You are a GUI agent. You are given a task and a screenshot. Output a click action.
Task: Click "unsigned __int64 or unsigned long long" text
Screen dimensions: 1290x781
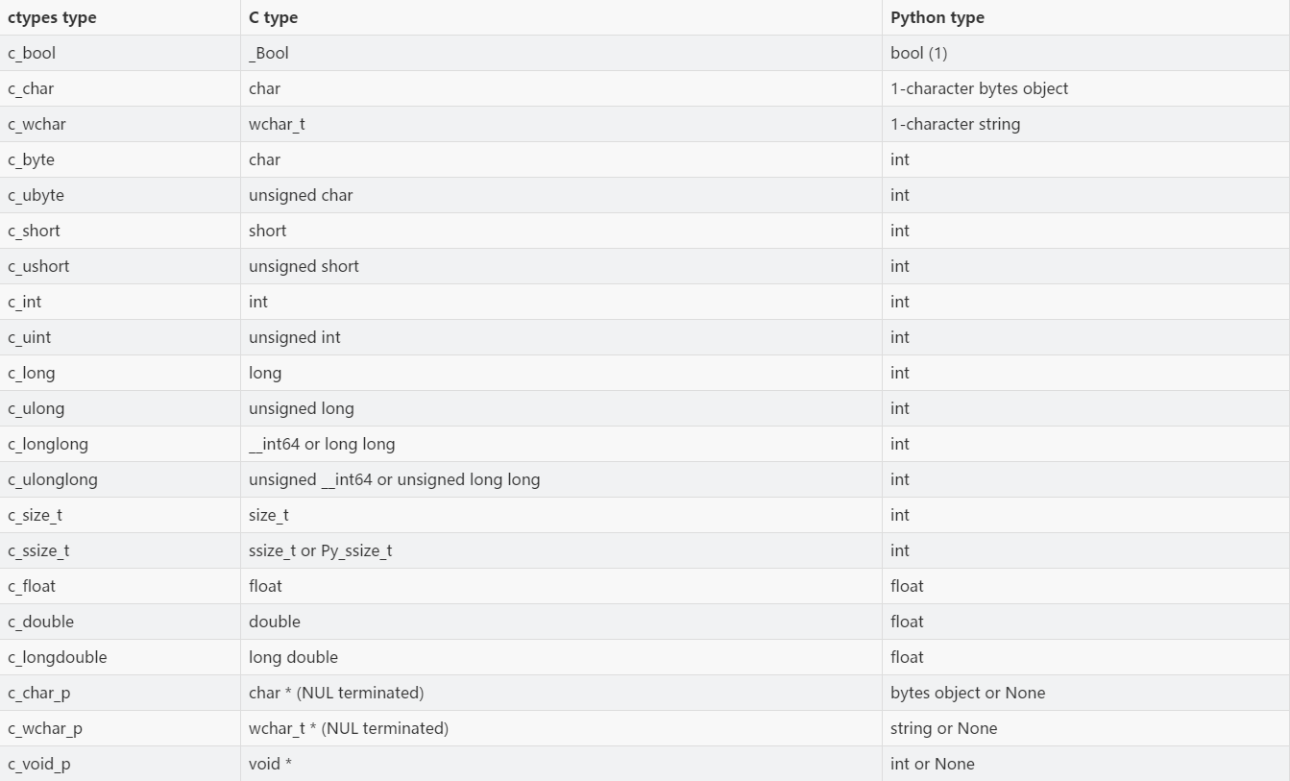[394, 479]
